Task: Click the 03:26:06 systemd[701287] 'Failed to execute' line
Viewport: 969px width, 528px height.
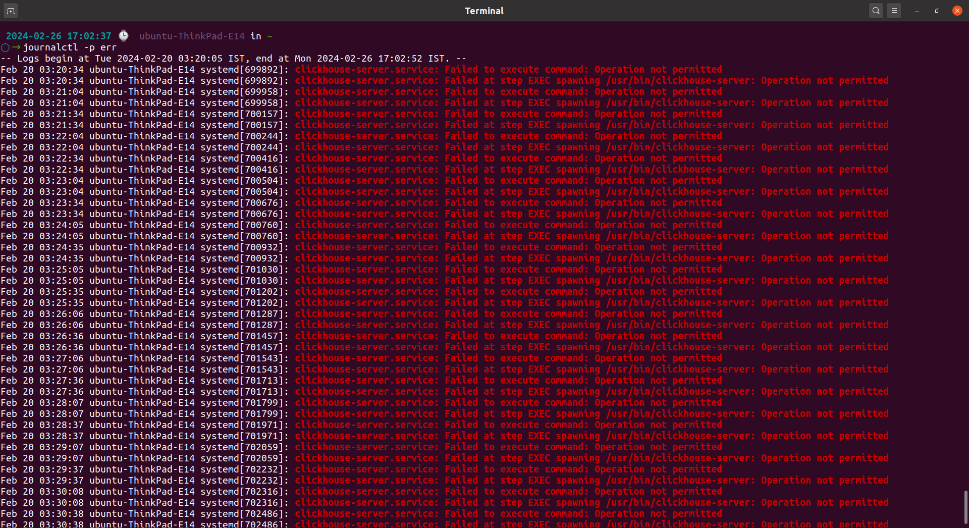Action: pos(361,314)
